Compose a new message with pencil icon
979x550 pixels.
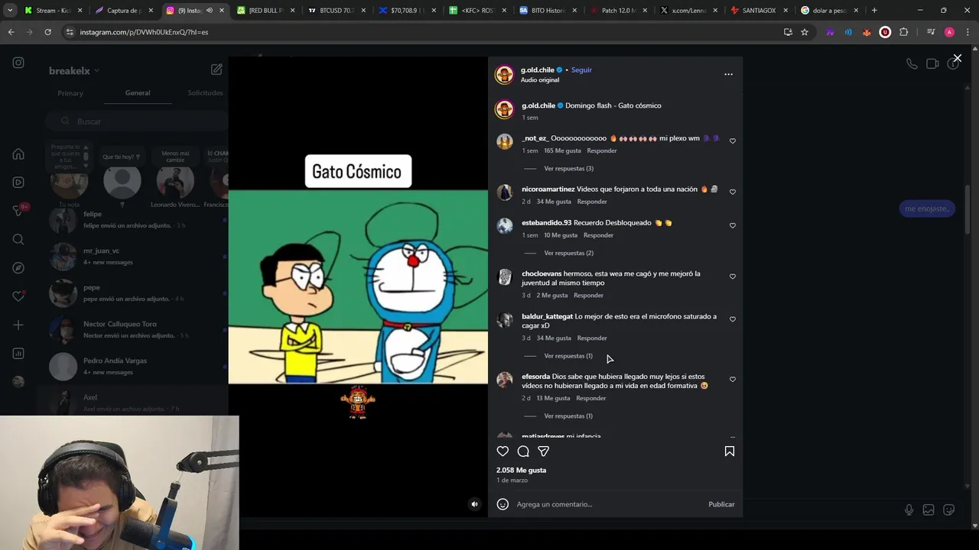216,70
